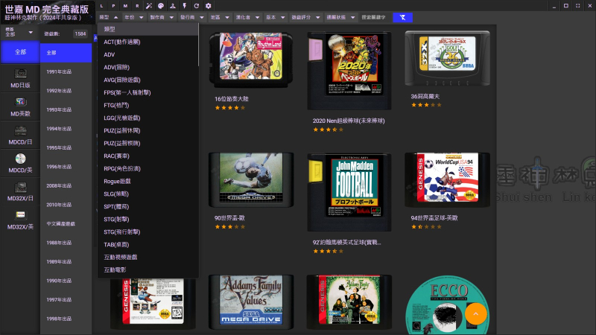Open the settings gear icon
This screenshot has height=335, width=596.
pyautogui.click(x=208, y=6)
